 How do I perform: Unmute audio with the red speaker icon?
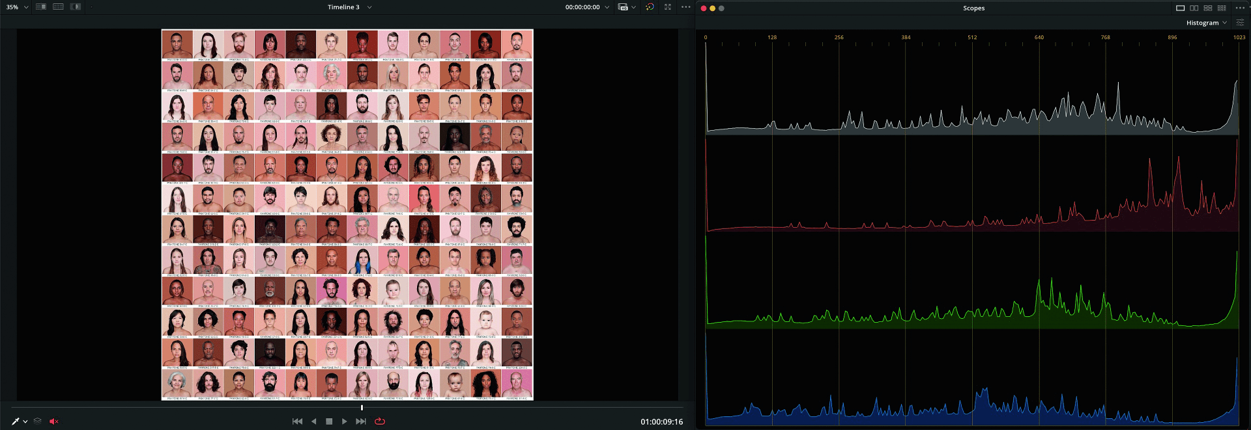click(x=54, y=422)
